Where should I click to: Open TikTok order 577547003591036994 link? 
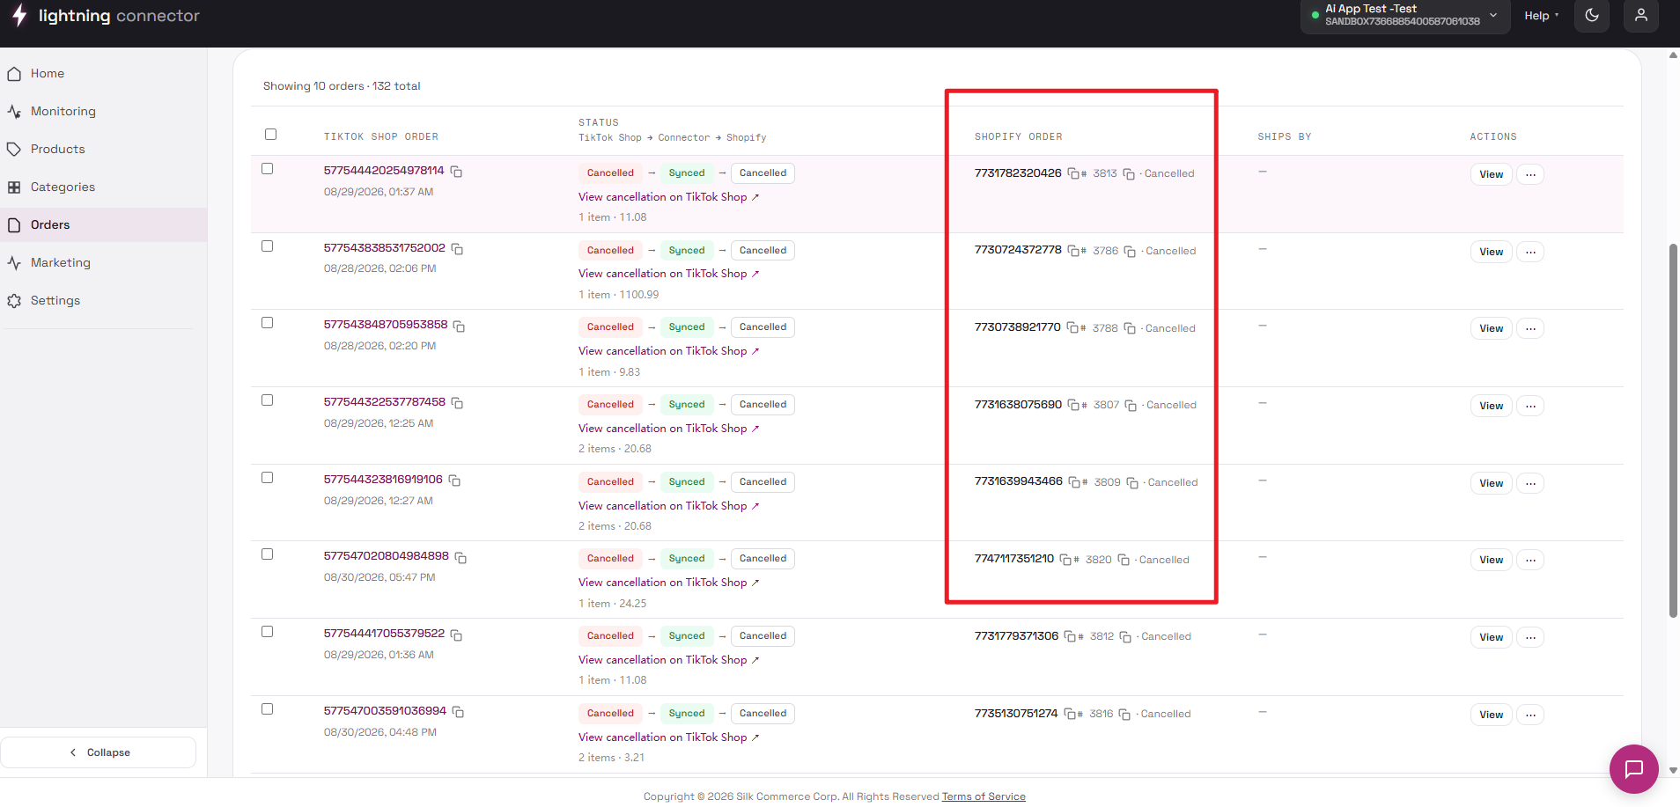click(x=385, y=710)
